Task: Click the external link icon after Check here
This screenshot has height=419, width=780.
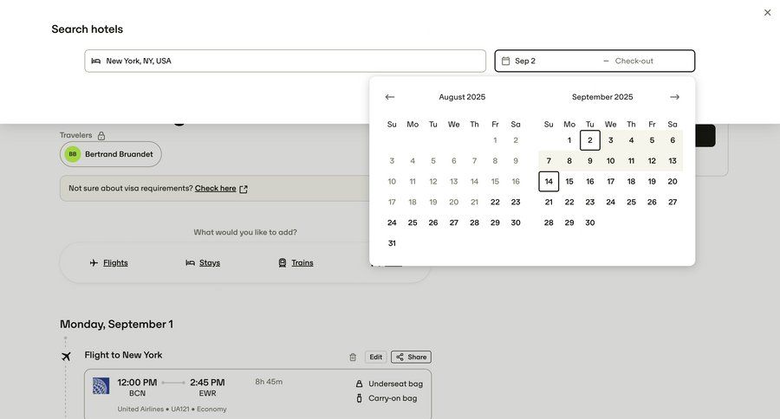Action: pos(244,189)
